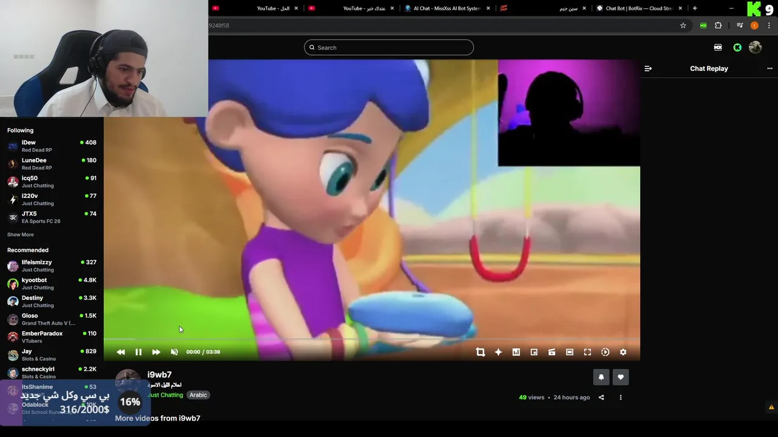Image resolution: width=778 pixels, height=437 pixels.
Task: Click the green K icon in site header
Action: 737,47
